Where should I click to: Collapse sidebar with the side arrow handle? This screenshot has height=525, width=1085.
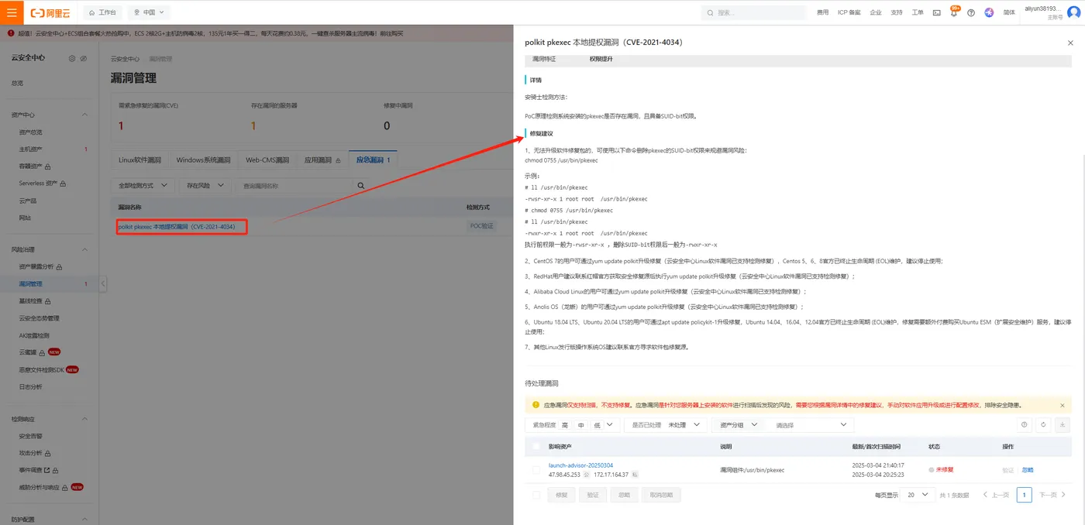pos(102,284)
